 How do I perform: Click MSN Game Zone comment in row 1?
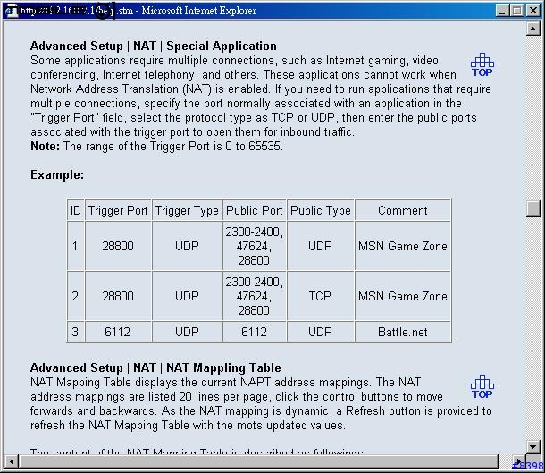point(403,246)
